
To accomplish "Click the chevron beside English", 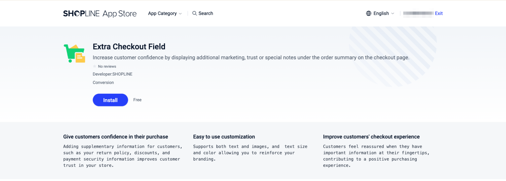I will pos(393,14).
